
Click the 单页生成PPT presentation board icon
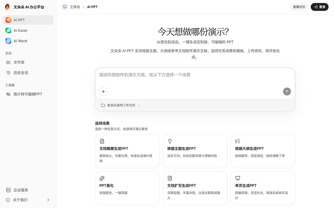click(x=238, y=178)
